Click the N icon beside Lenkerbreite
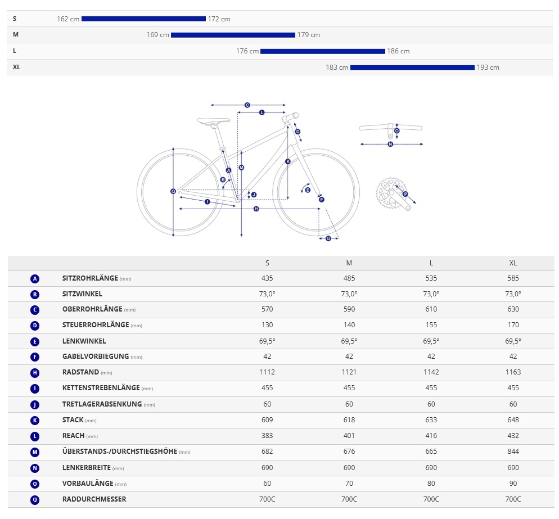 tap(35, 468)
